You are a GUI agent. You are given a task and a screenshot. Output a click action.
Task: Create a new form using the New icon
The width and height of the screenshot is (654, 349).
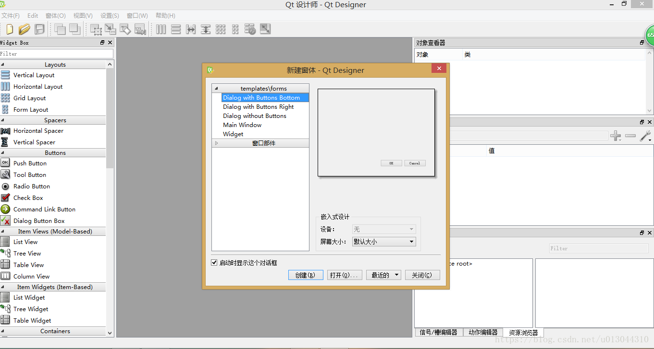[9, 29]
